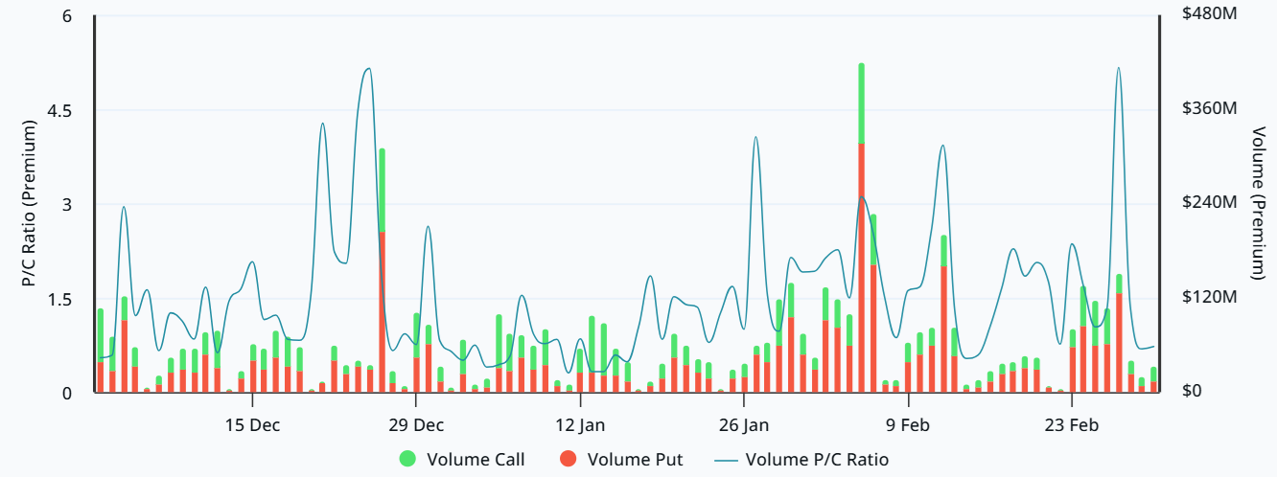Click the P/C Ratio (Premium) left axis title
1277x477 pixels.
pos(29,204)
